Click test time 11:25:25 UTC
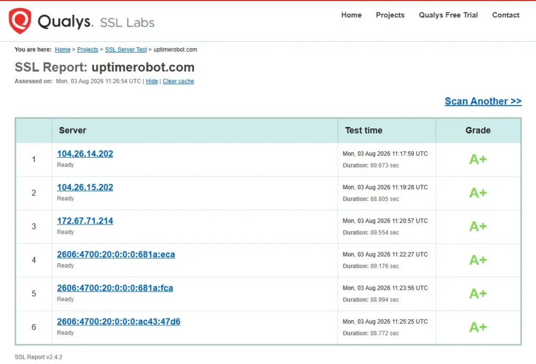536x364 pixels. point(385,322)
